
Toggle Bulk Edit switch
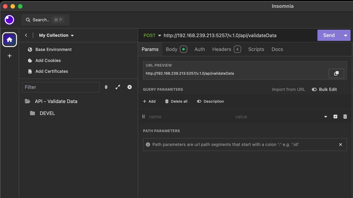pyautogui.click(x=314, y=89)
